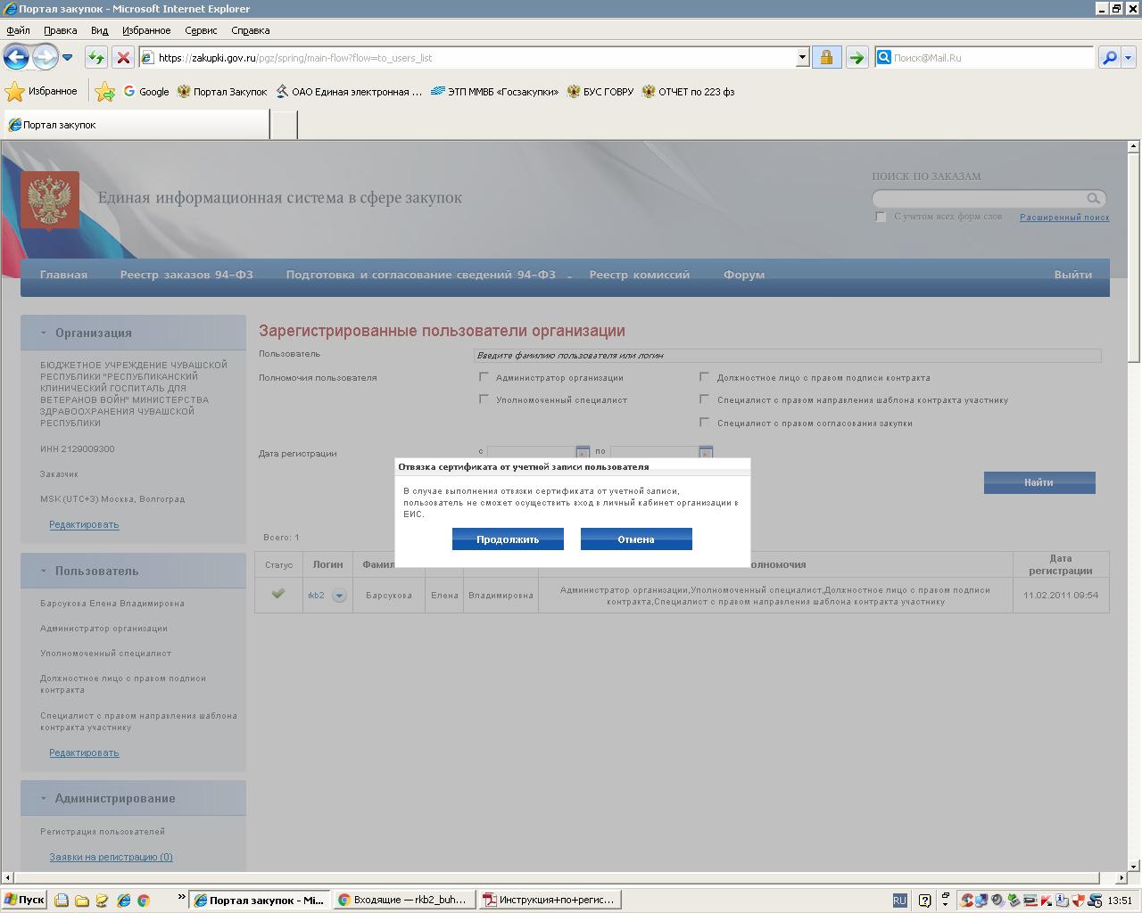
Task: Click the green status checkmark for rkb2
Action: tap(278, 594)
